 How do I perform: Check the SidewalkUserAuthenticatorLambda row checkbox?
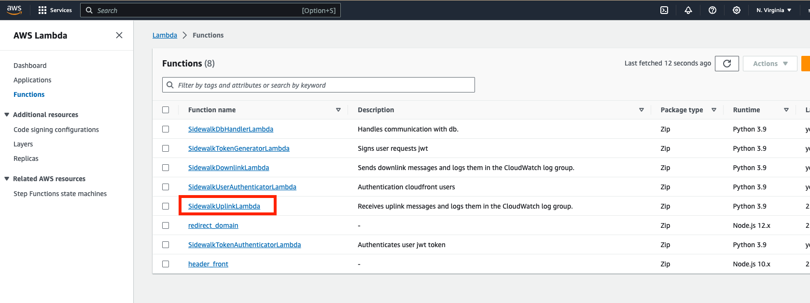point(166,187)
